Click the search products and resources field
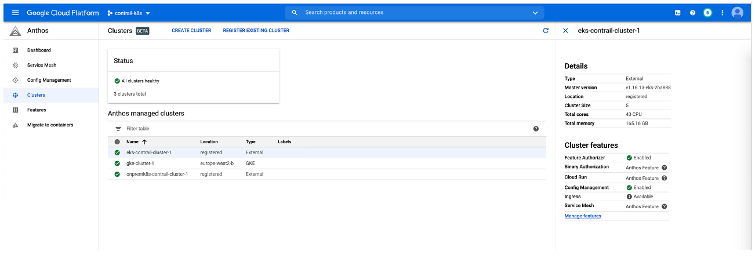This screenshot has width=755, height=269. pos(414,12)
